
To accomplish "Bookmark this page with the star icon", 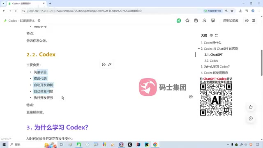I will tap(232, 11).
